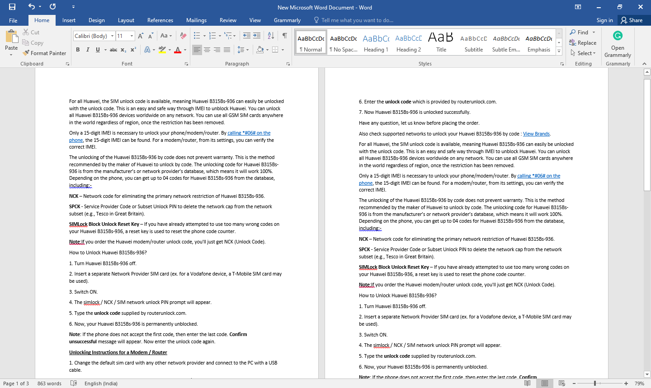Switch to Web Layout view in status bar
651x388 pixels.
tap(562, 383)
